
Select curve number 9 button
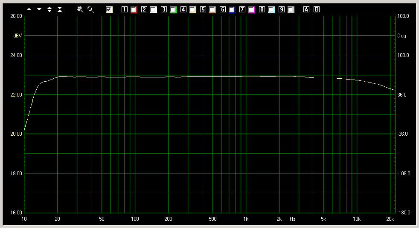(282, 10)
